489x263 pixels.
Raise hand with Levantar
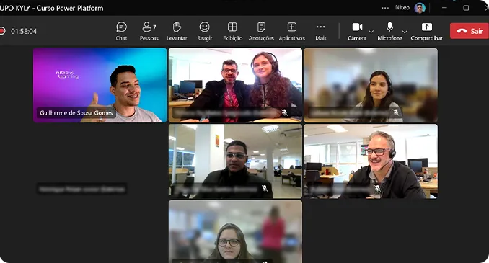click(x=177, y=31)
